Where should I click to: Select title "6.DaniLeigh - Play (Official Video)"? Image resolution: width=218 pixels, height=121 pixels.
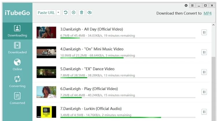pos(89,89)
